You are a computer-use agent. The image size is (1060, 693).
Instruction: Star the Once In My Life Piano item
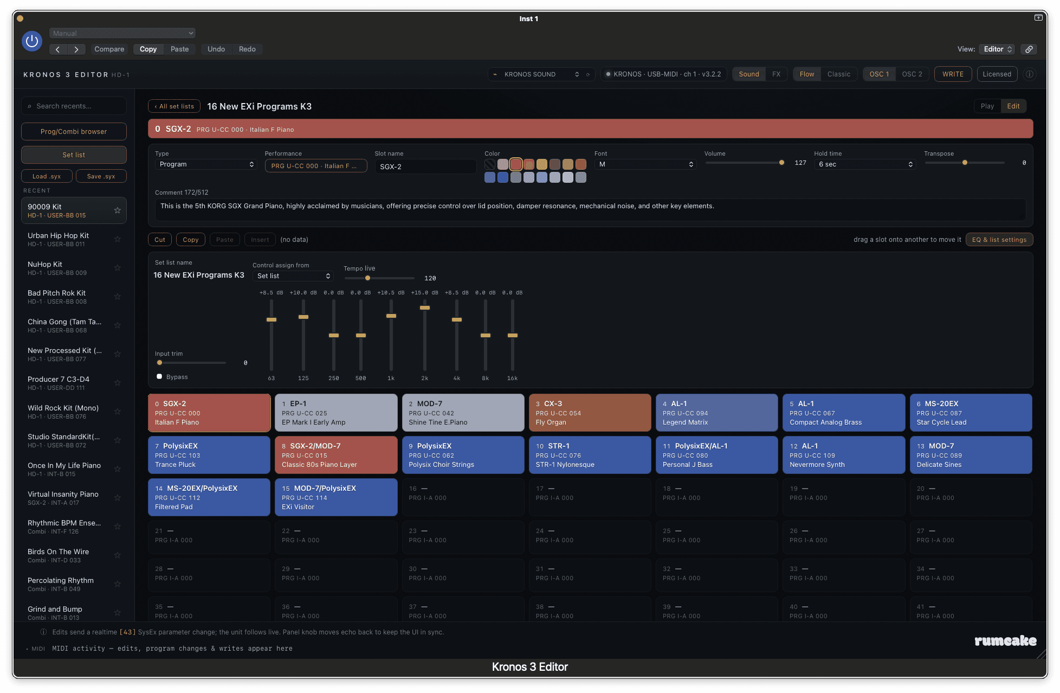(117, 469)
